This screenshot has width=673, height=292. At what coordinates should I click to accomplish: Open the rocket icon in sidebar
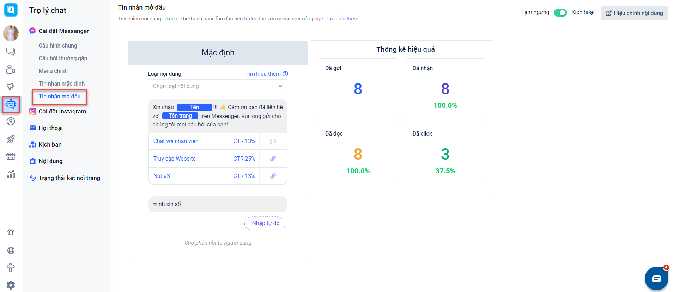[x=11, y=139]
